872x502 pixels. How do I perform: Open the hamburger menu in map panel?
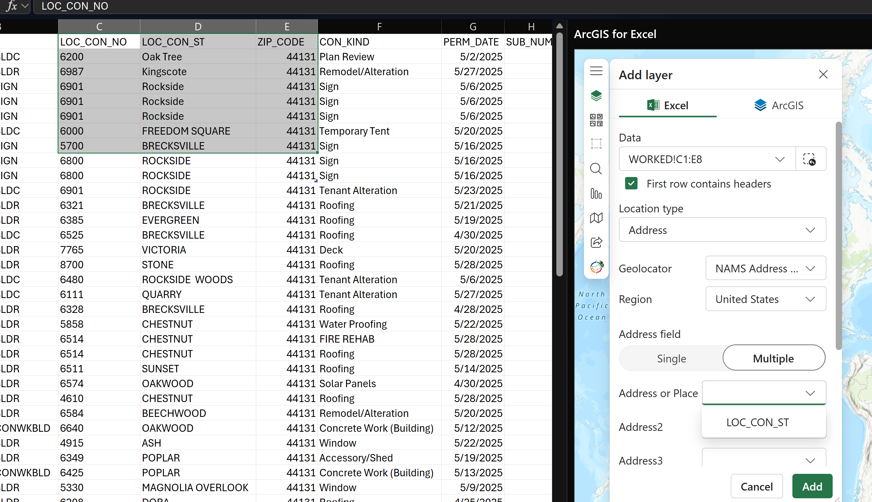coord(596,71)
